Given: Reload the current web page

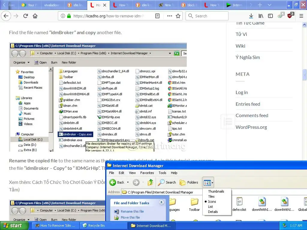Looking at the screenshot, I should point(25,16).
